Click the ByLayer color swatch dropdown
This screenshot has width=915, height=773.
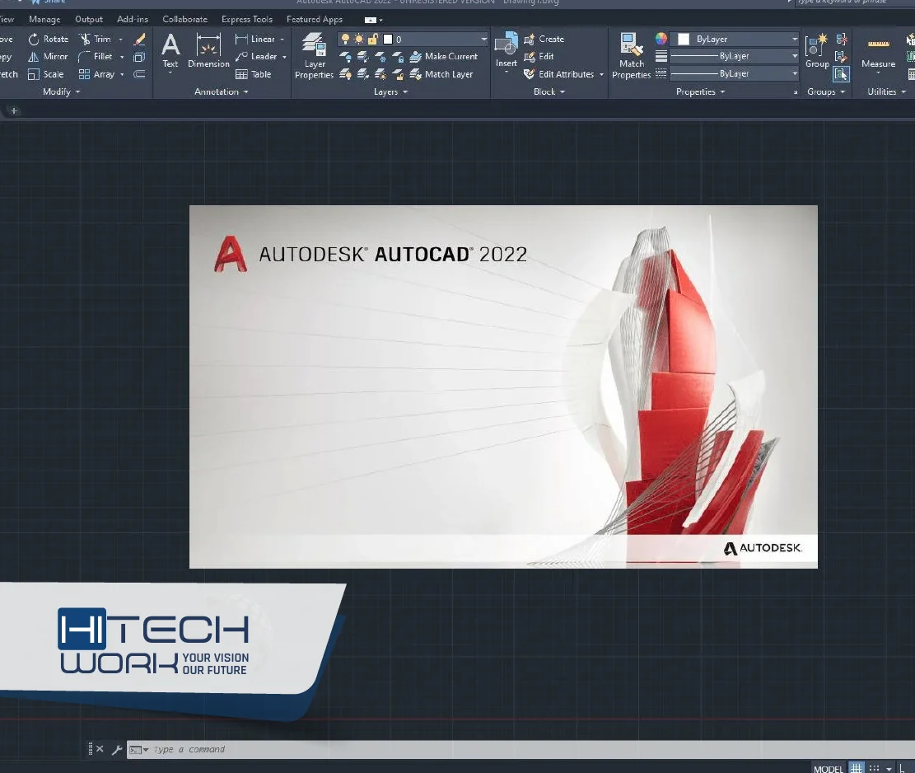tap(734, 39)
